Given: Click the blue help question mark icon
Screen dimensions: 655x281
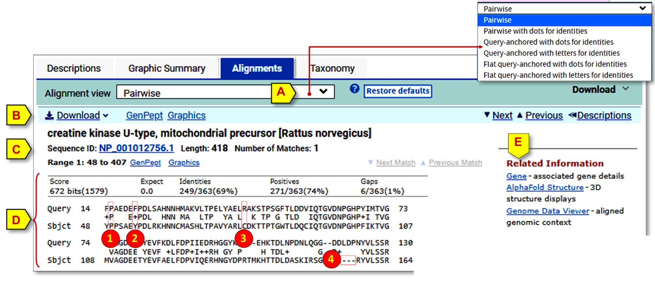Looking at the screenshot, I should (354, 89).
